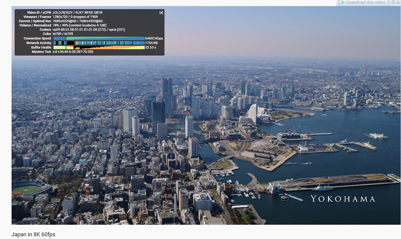Viewport: 401px width, 239px height.
Task: Click the codec value vp09.00.51.08.01.01.01.01.00
Action: click(x=75, y=29)
